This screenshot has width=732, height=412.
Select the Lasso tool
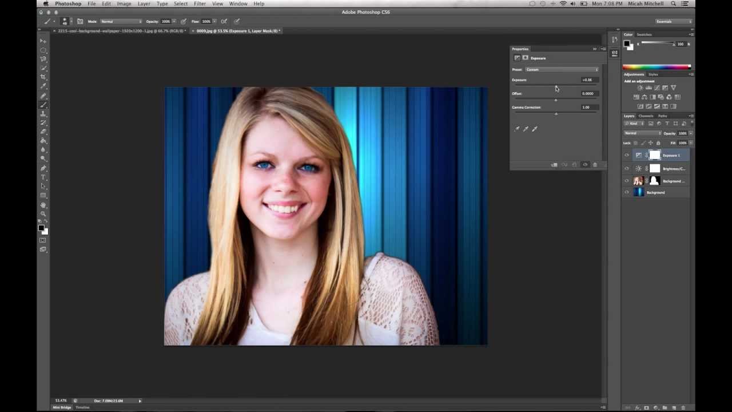43,59
